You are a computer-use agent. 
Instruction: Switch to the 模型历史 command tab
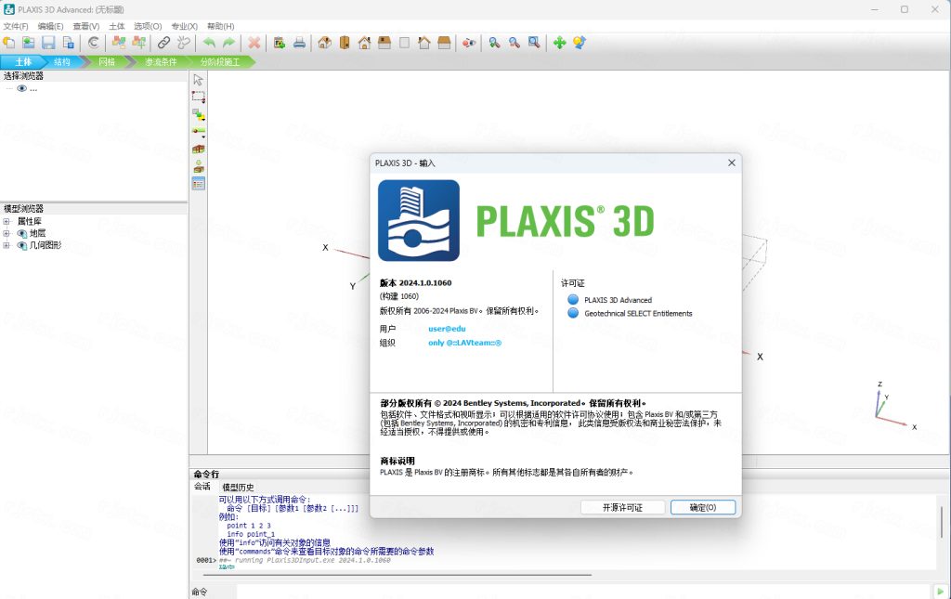point(238,487)
